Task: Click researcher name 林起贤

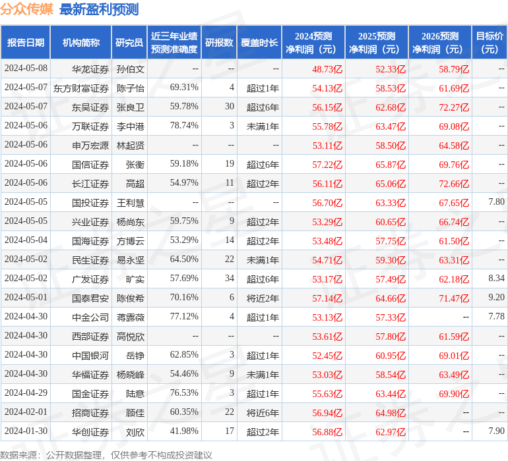Action: 130,146
